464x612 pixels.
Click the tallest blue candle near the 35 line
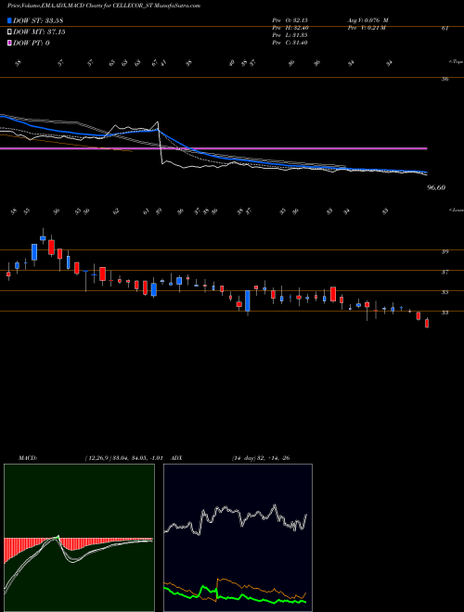248,301
